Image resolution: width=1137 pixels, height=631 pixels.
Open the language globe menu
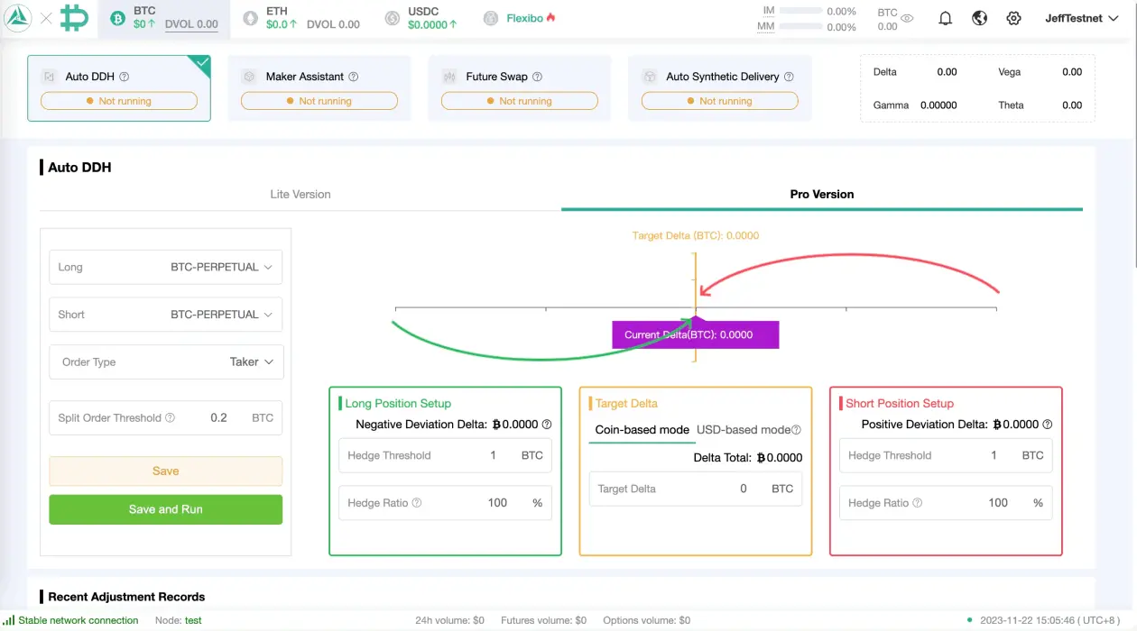click(x=979, y=17)
